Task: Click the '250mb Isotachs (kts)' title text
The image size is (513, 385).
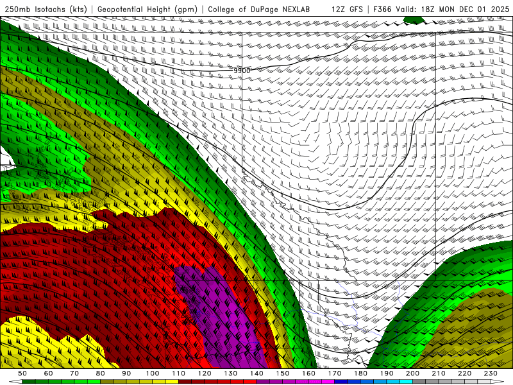Action: tap(46, 9)
